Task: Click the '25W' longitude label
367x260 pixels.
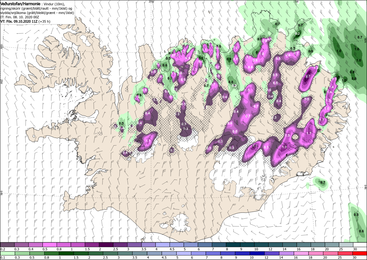Action: click(2, 81)
